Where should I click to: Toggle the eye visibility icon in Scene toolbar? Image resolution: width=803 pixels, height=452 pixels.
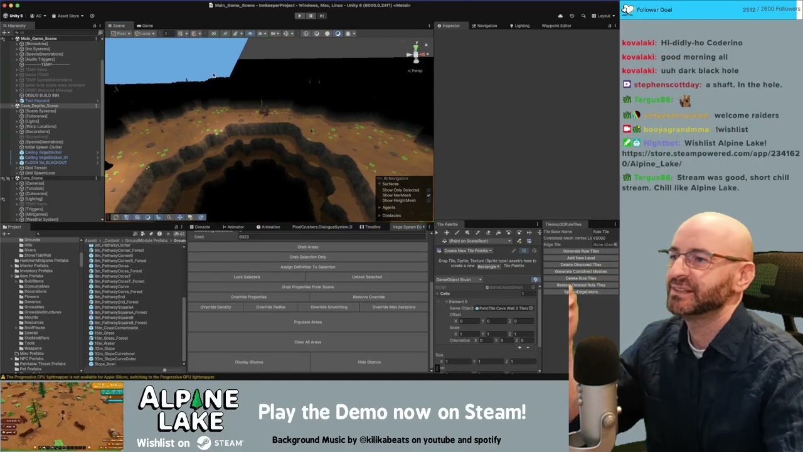point(250,33)
